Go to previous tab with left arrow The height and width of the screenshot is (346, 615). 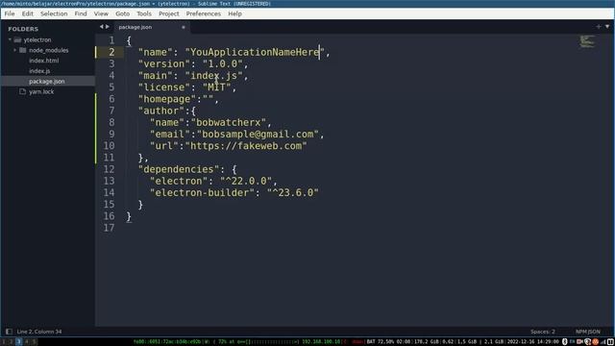pos(101,27)
